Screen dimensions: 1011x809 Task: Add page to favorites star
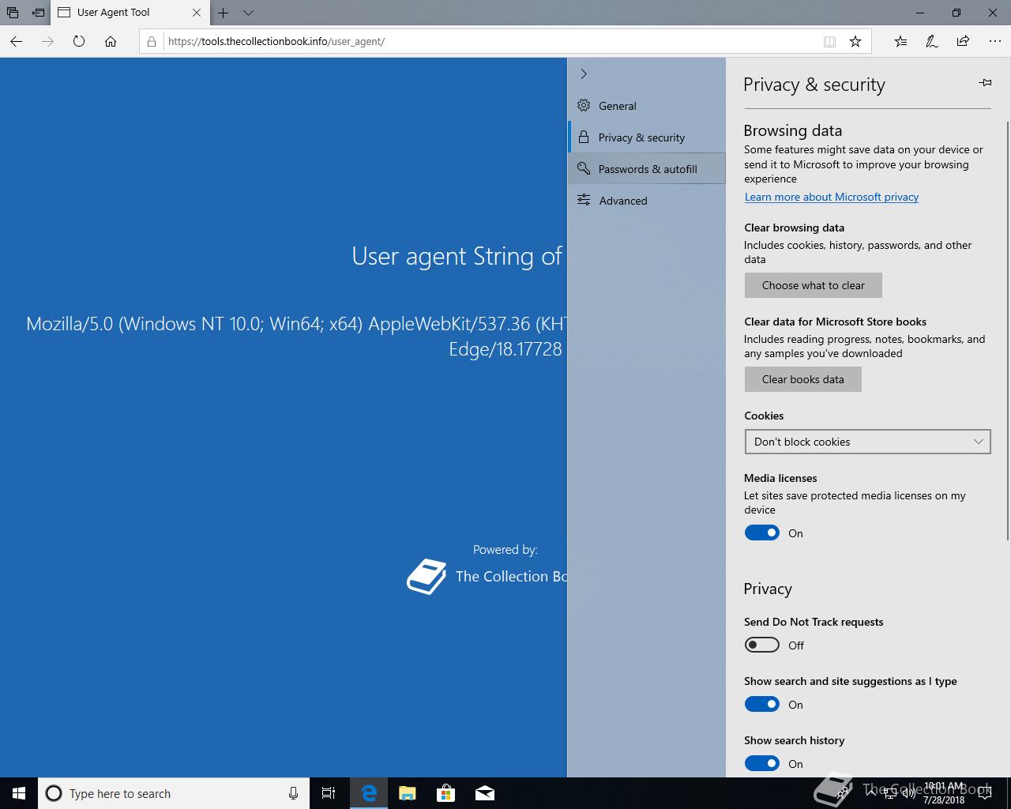coord(855,41)
